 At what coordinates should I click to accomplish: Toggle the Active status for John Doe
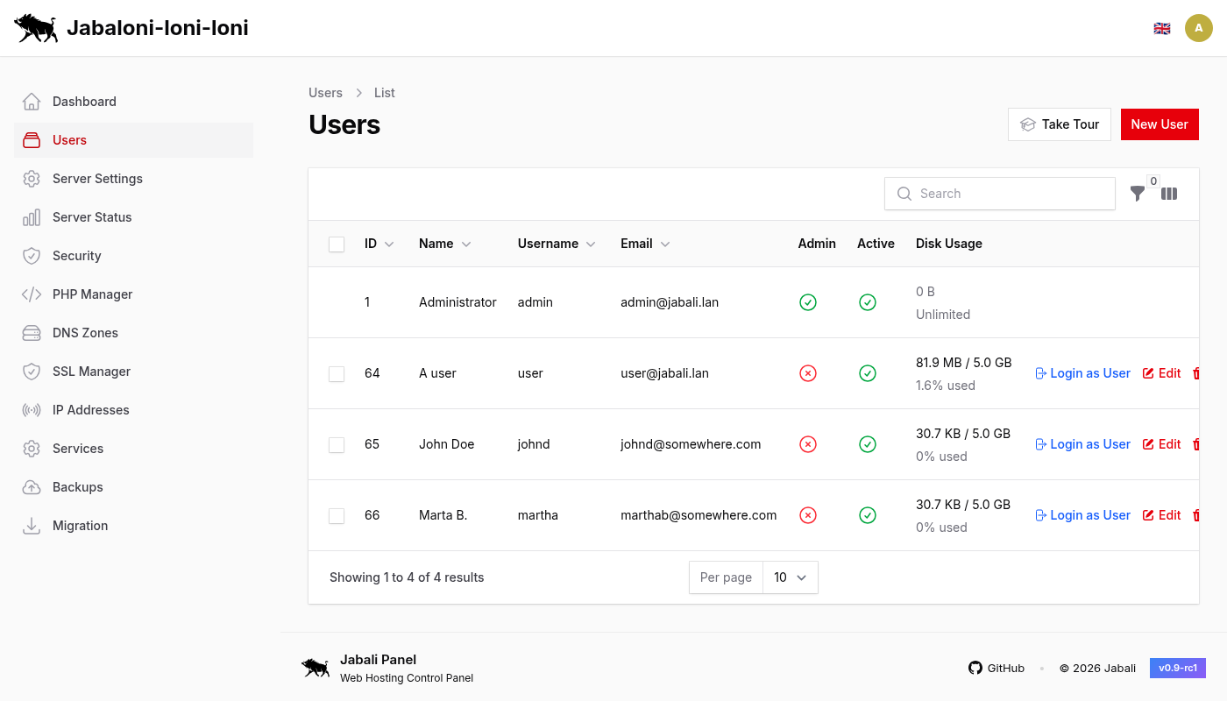pos(868,444)
